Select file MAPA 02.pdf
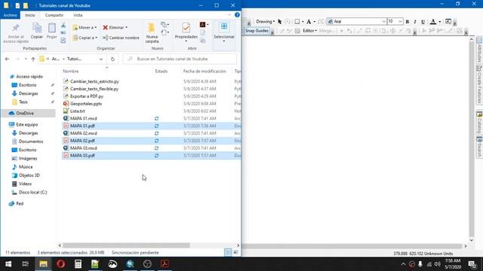The image size is (483, 271). pos(82,141)
